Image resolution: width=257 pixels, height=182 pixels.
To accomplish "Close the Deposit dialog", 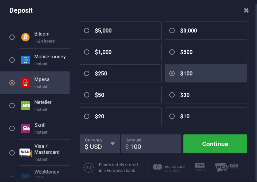I will pos(246,10).
